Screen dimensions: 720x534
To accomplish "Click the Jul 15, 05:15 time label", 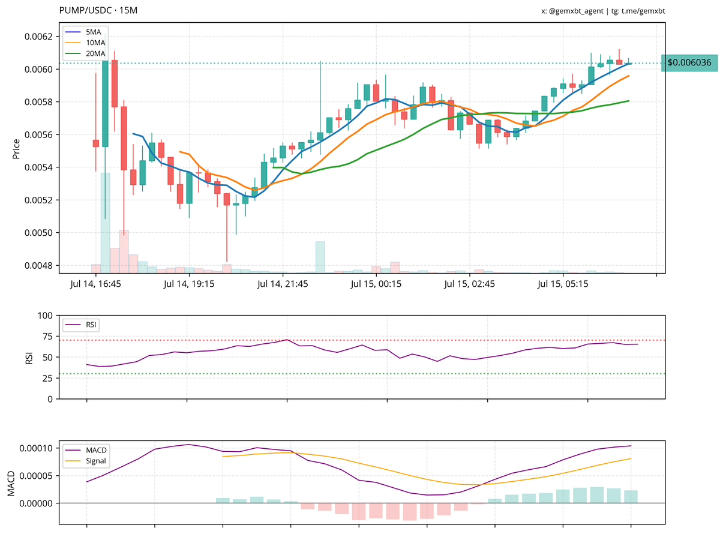I will pyautogui.click(x=563, y=284).
